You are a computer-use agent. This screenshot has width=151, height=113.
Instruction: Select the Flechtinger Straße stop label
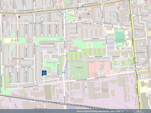click(38, 14)
